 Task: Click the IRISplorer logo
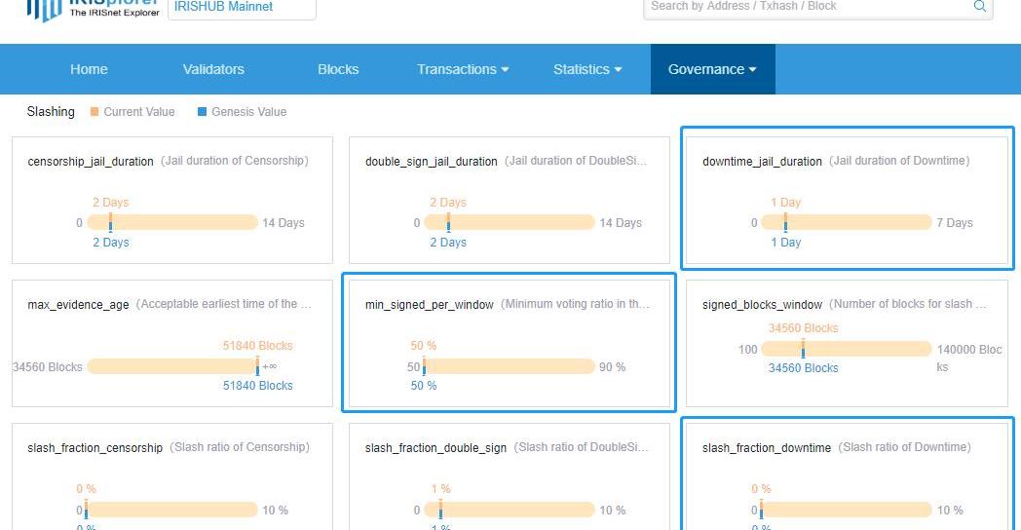coord(92,9)
